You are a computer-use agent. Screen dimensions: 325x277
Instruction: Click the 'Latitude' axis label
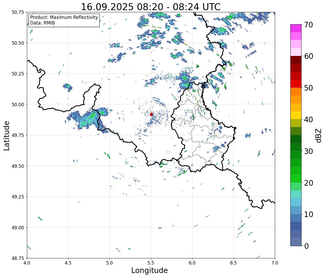coord(7,136)
